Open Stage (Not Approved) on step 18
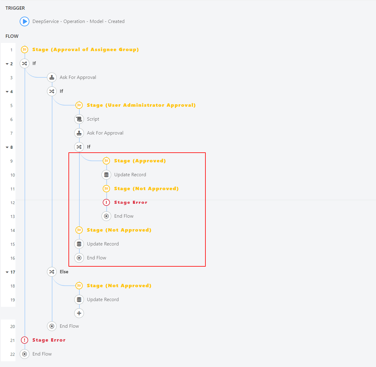Screen dimensions: 376x367 119,286
